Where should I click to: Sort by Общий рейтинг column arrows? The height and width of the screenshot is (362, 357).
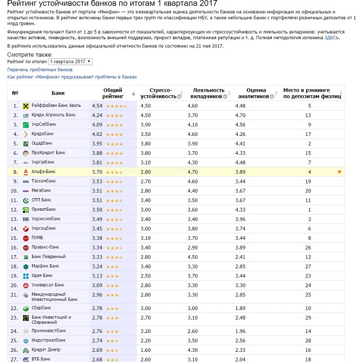[x=134, y=93]
